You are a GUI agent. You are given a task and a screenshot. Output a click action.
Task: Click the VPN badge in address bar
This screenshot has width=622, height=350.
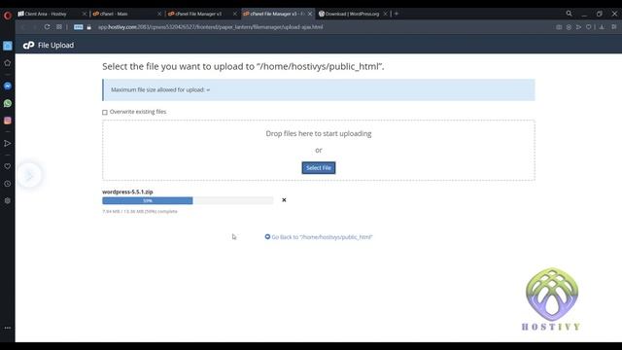pos(79,27)
